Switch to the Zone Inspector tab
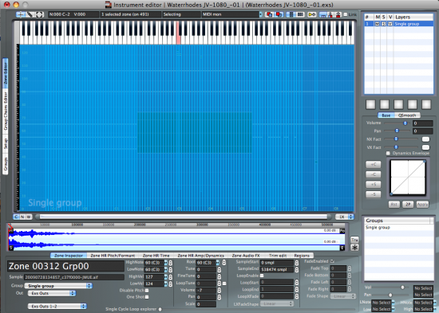This screenshot has width=439, height=313. (69, 256)
